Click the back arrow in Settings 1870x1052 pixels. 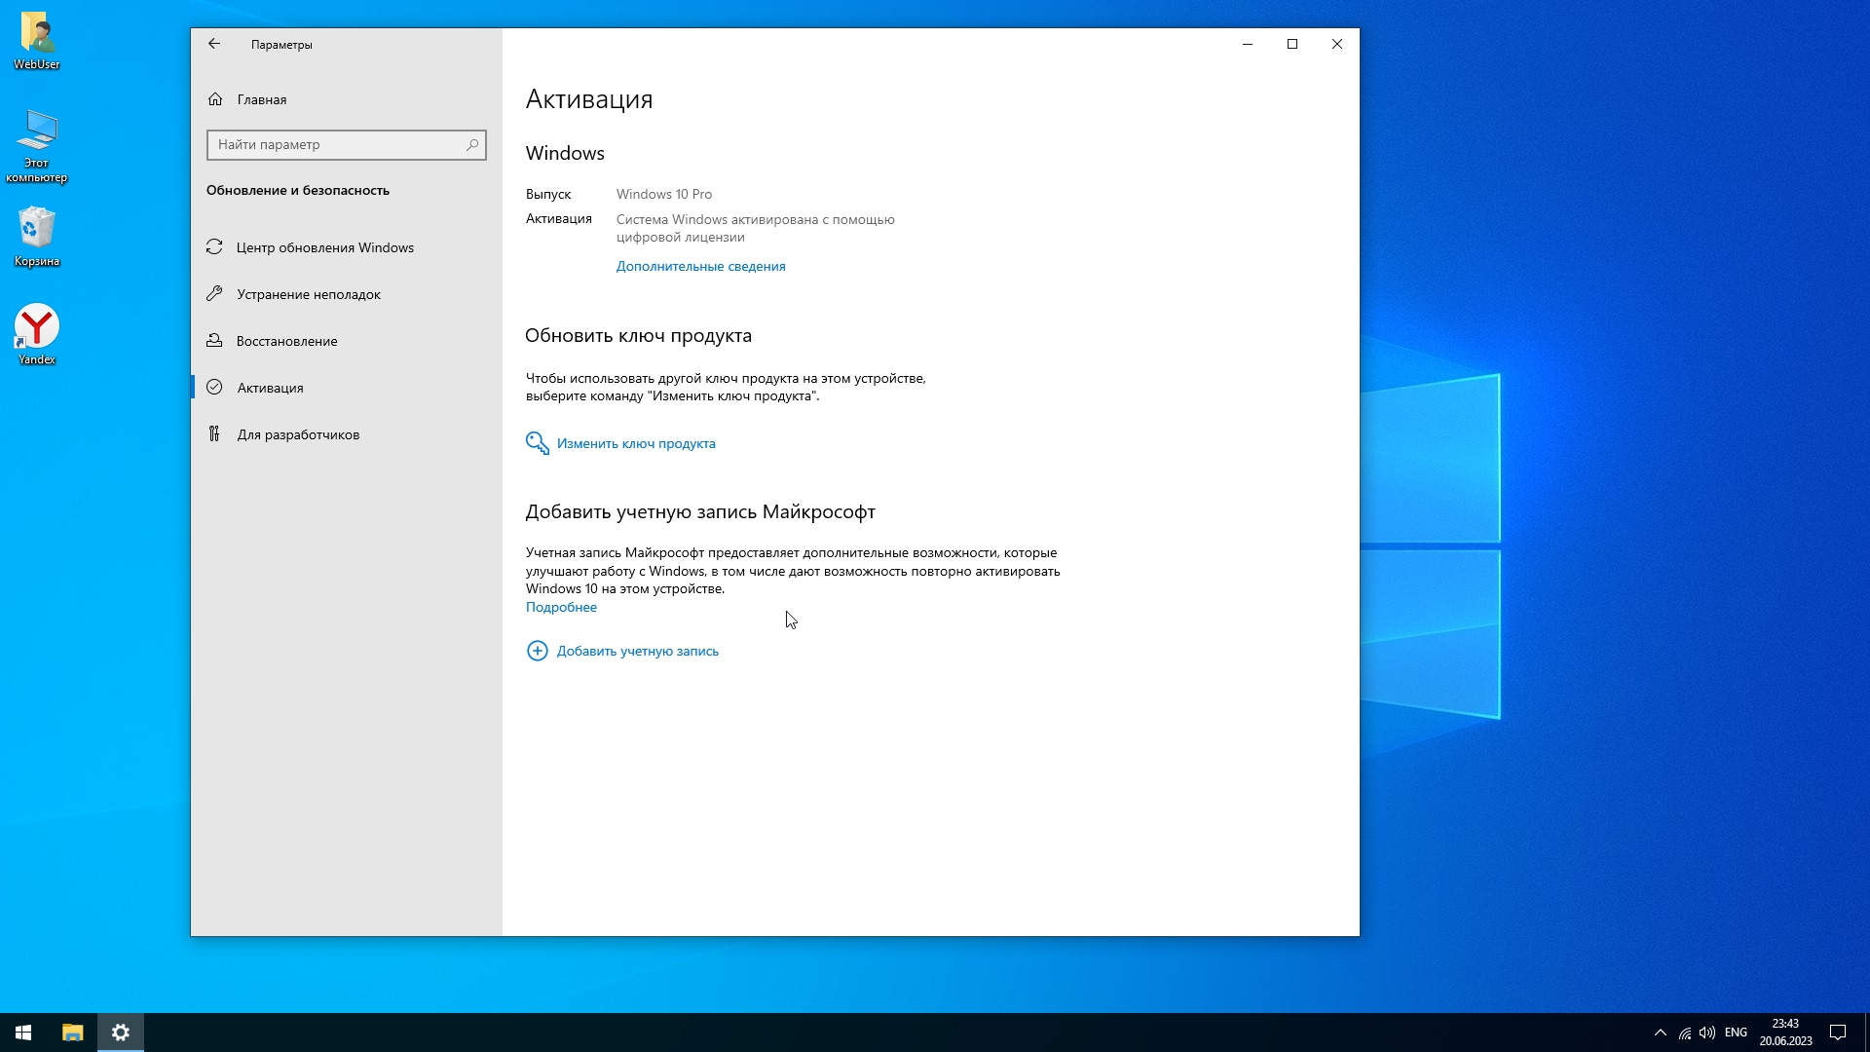click(x=214, y=44)
